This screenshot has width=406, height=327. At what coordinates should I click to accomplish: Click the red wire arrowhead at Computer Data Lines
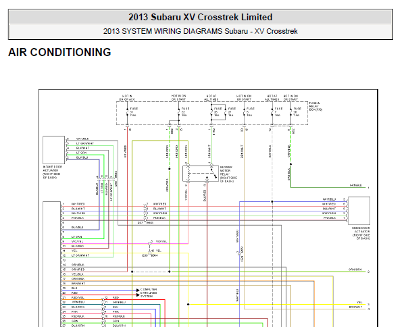point(138,295)
